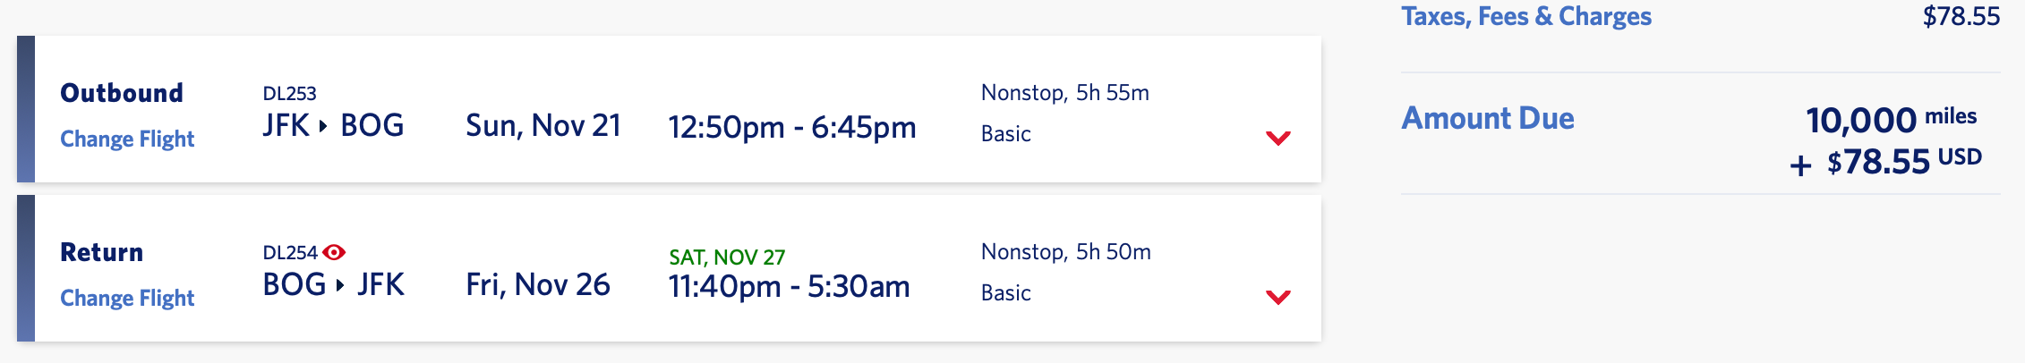The image size is (2025, 363).
Task: Click the DL253 flight number
Action: pyautogui.click(x=289, y=93)
